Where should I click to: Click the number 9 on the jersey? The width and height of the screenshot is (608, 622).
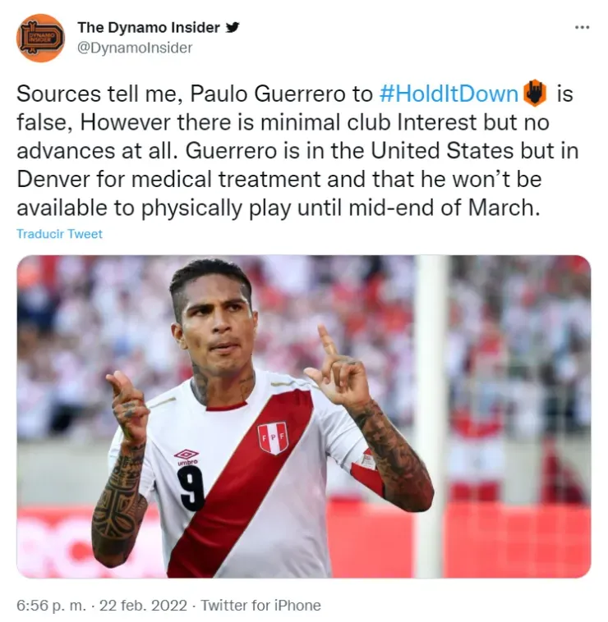coord(191,488)
